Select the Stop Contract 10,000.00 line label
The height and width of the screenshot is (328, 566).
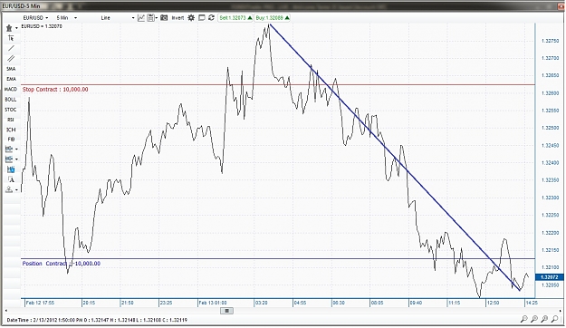tap(55, 89)
